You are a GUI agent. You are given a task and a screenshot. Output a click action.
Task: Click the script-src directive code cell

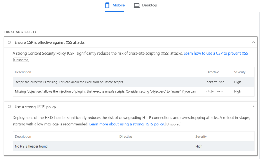tap(215, 82)
